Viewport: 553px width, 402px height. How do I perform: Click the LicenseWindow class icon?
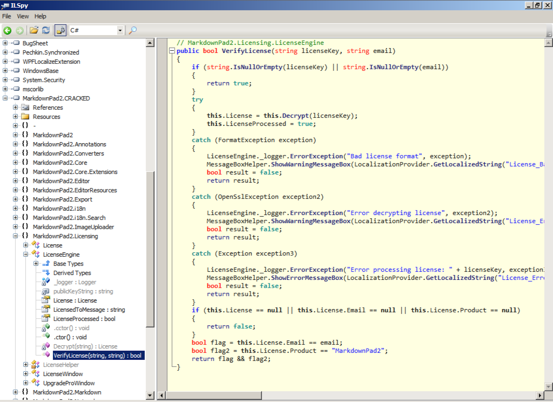[x=36, y=373]
